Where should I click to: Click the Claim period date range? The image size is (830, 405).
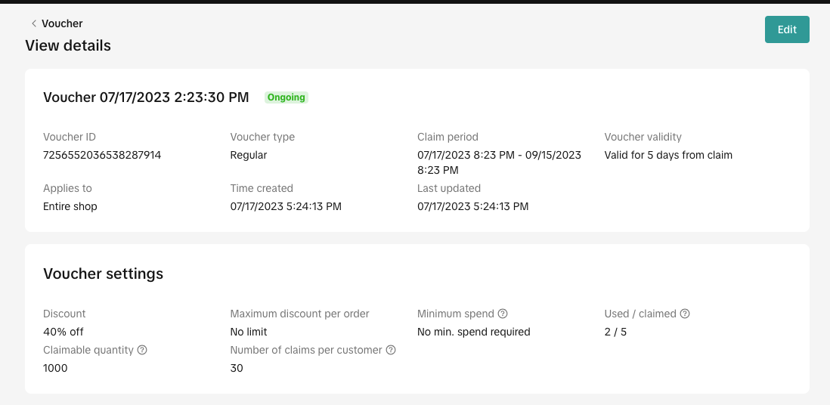point(499,162)
